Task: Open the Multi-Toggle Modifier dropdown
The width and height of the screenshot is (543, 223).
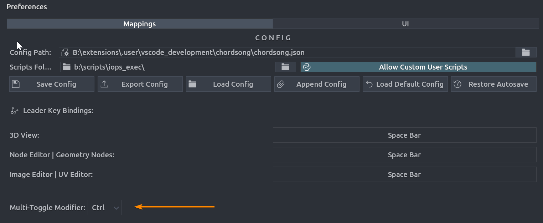Action: [x=104, y=207]
